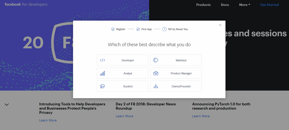Choose Marketer as your role
The image size is (289, 130).
click(176, 60)
